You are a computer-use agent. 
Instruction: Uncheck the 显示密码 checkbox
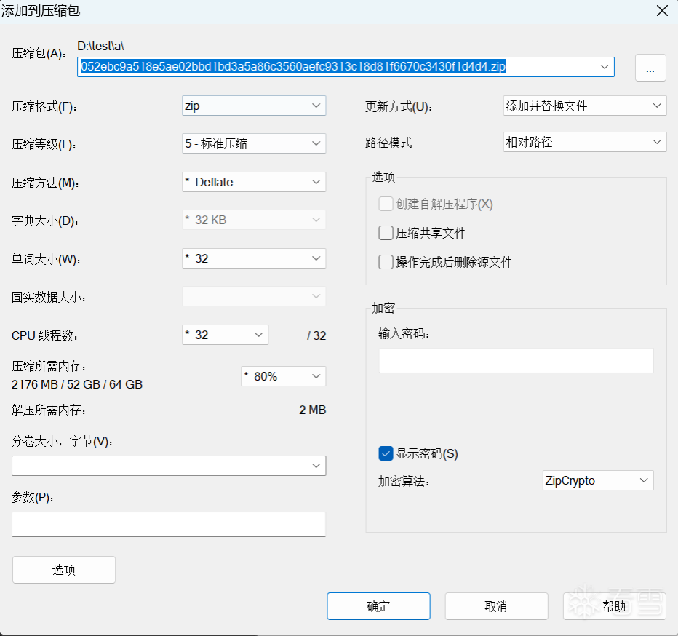[x=386, y=453]
